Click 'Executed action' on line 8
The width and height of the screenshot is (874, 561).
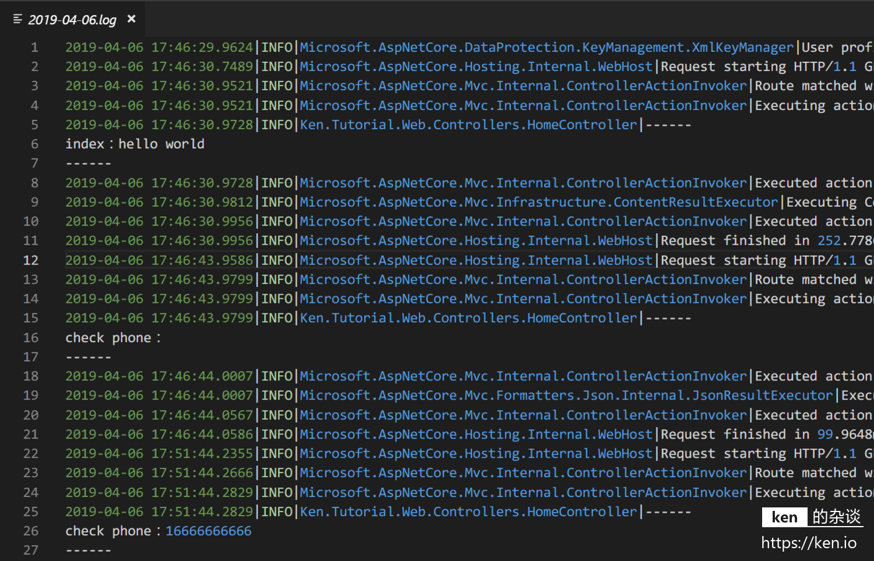tap(813, 183)
